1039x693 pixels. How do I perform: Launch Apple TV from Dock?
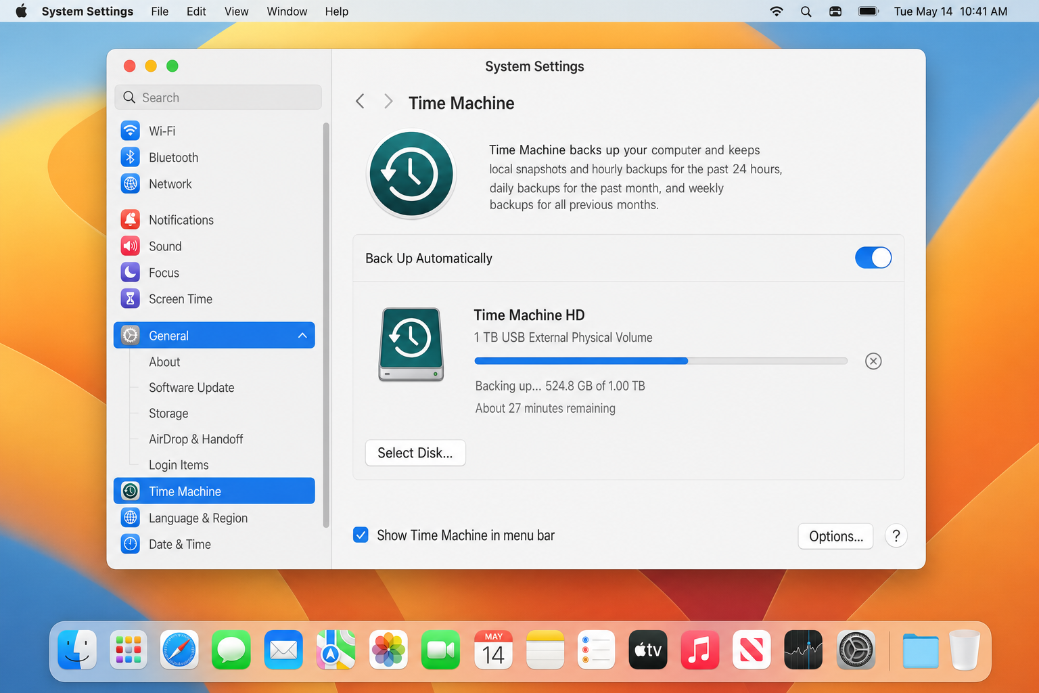648,650
